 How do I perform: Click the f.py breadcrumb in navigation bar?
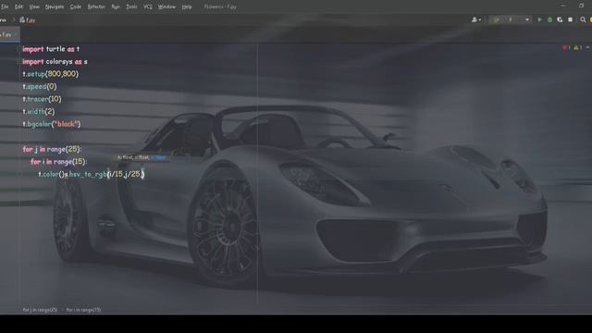(28, 20)
